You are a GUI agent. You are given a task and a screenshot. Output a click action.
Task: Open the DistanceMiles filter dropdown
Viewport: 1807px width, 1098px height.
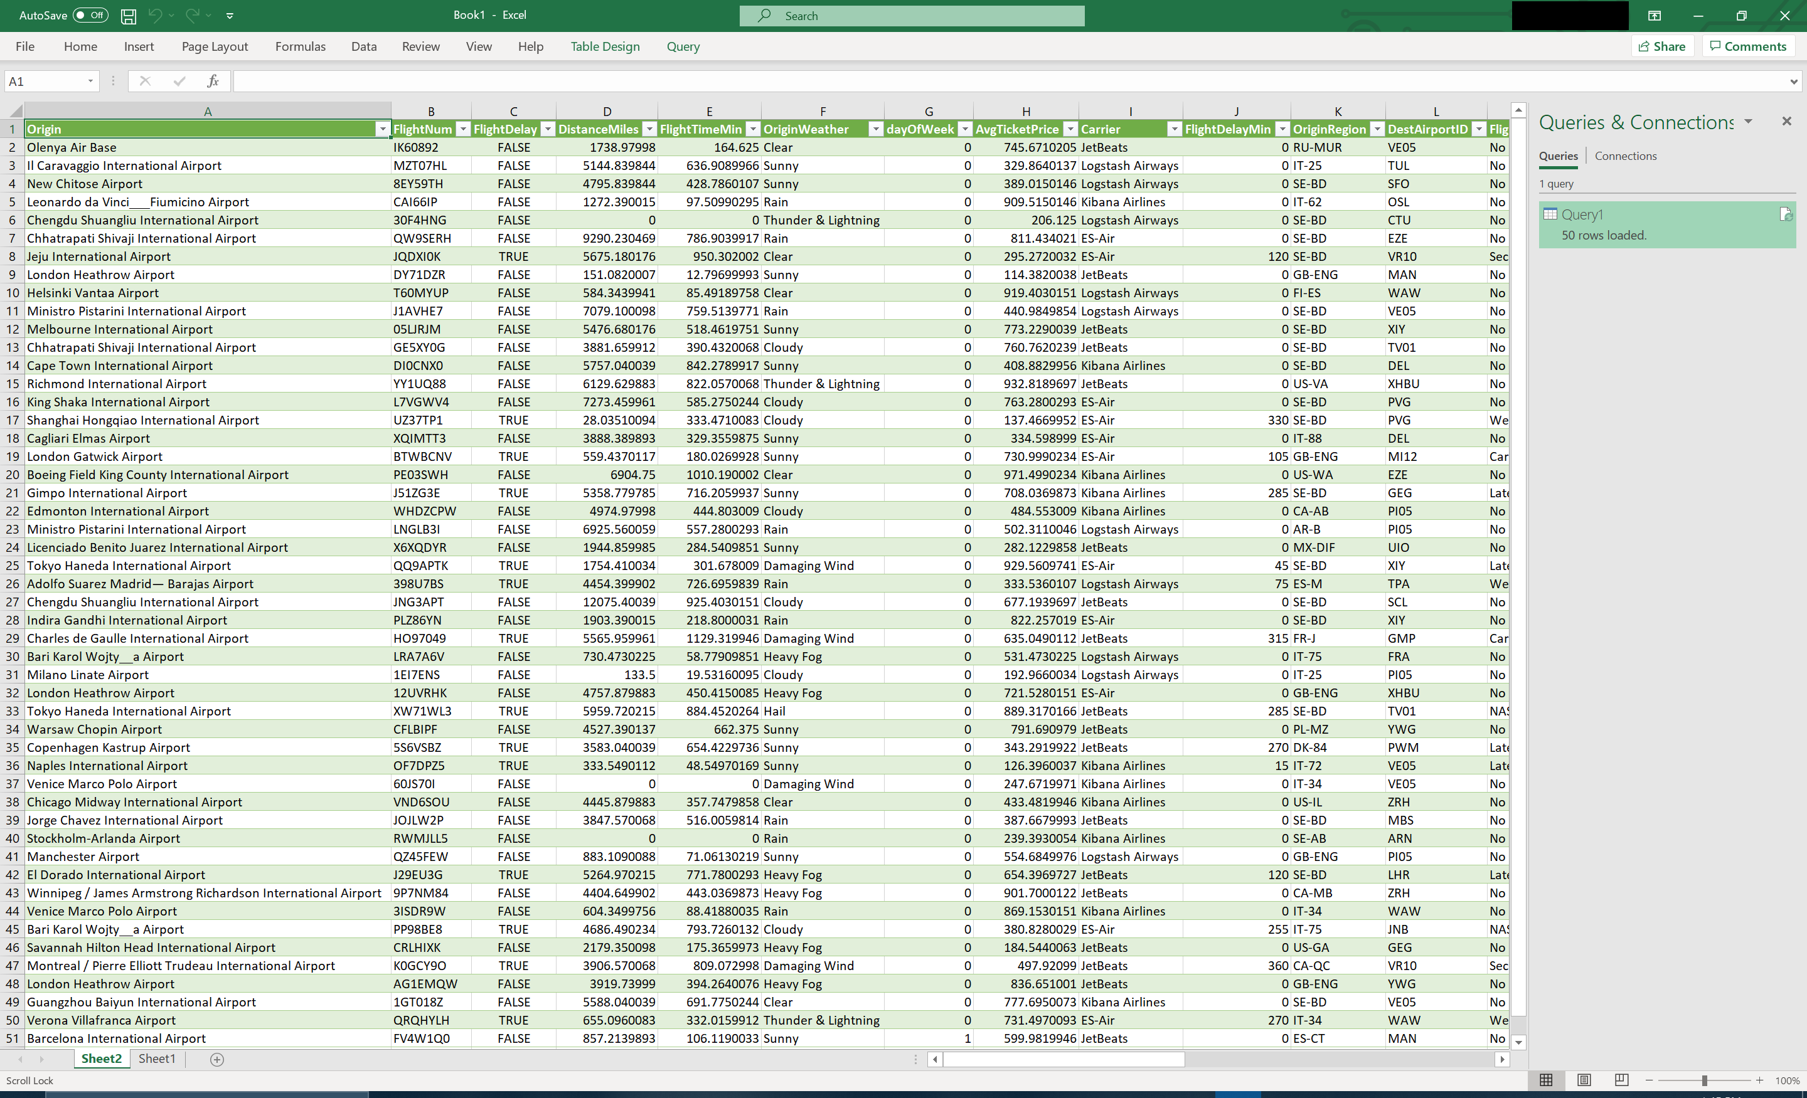pyautogui.click(x=650, y=129)
